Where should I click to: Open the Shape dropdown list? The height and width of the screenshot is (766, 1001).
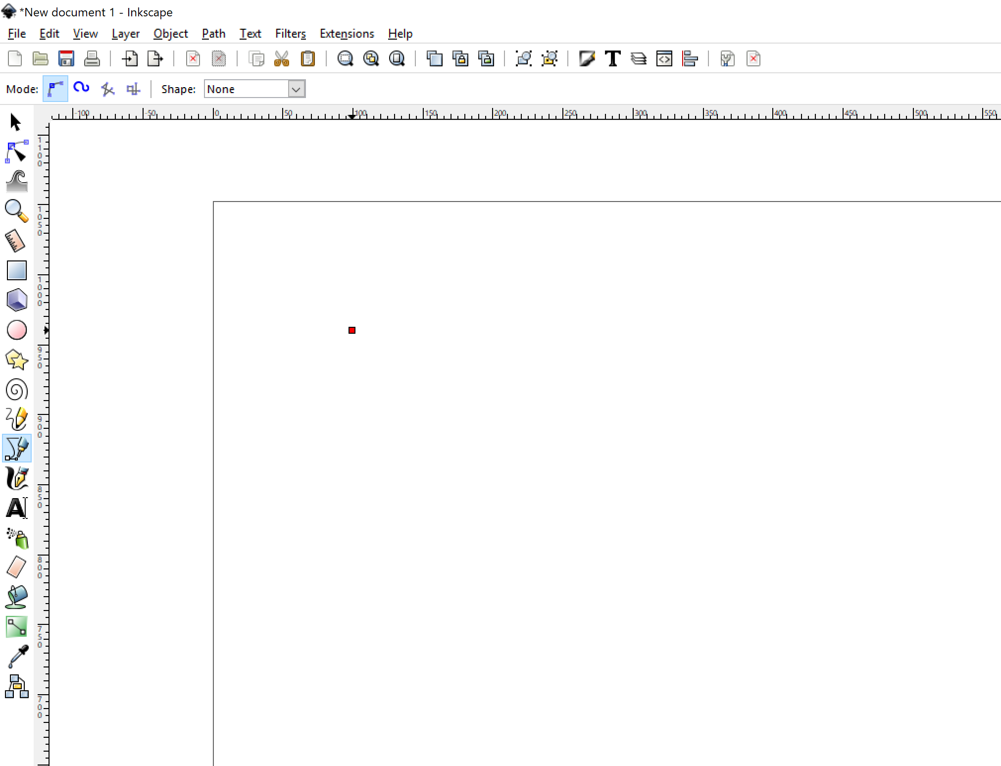pos(296,89)
